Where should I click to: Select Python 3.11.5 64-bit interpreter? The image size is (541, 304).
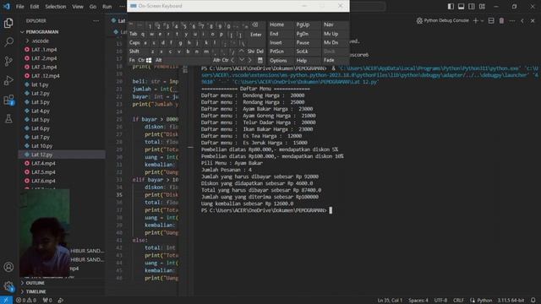point(511,301)
